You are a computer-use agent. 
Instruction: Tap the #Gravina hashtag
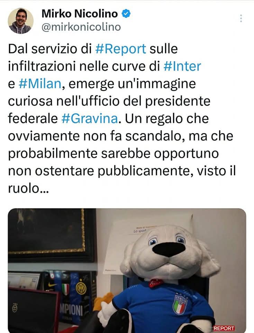pos(90,118)
